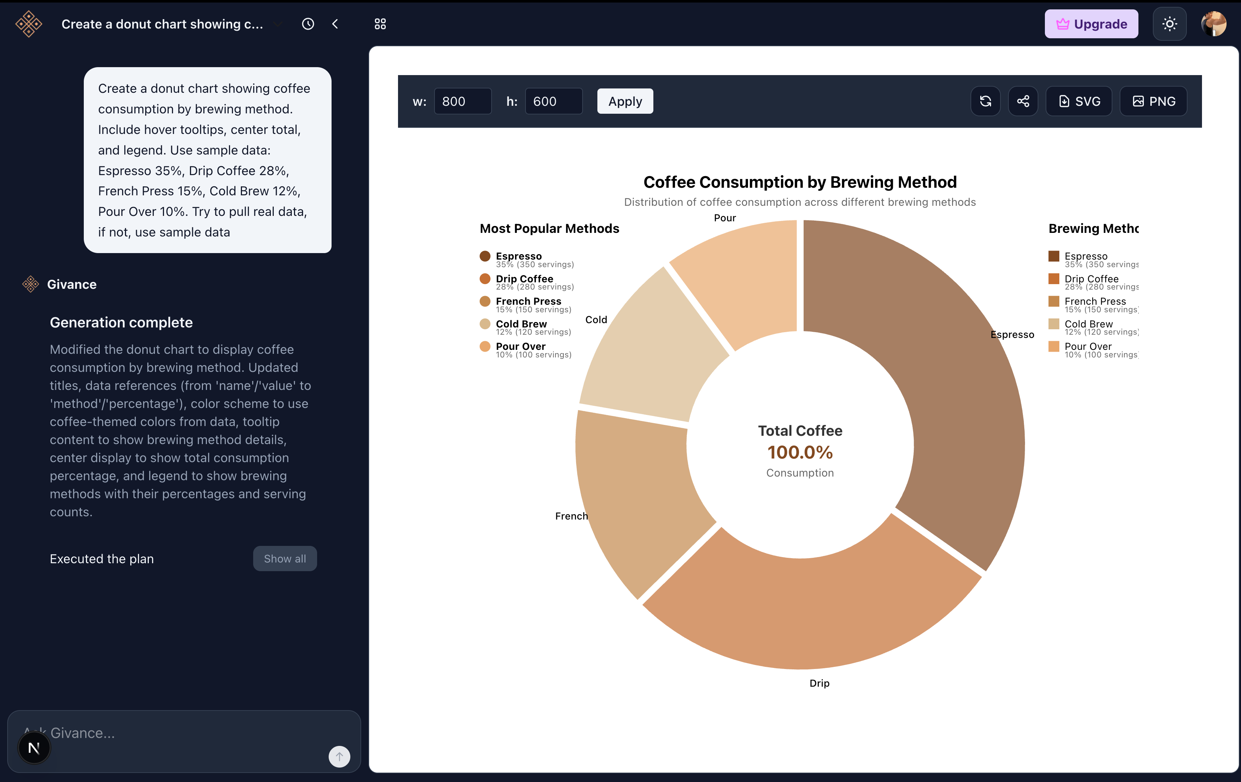Click the share icon in the chart toolbar
The image size is (1241, 782).
1023,101
